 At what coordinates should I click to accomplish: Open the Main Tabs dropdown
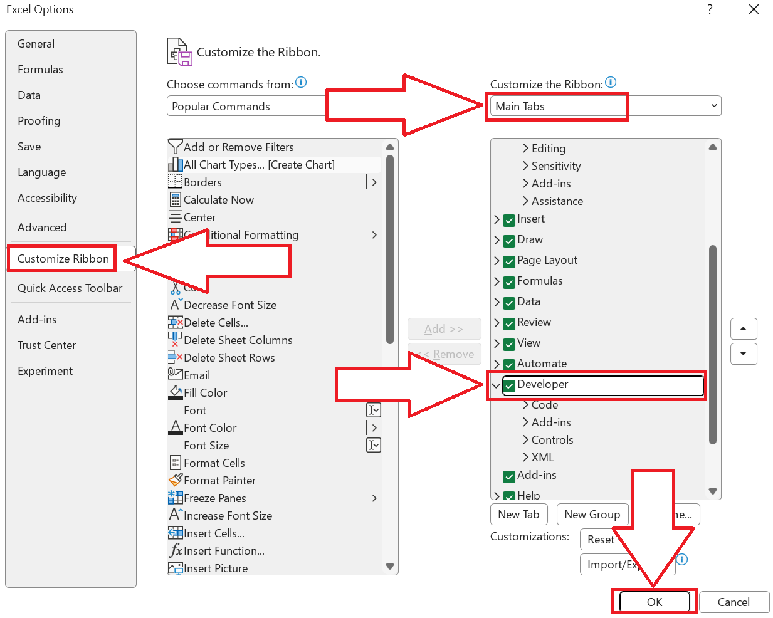click(605, 106)
